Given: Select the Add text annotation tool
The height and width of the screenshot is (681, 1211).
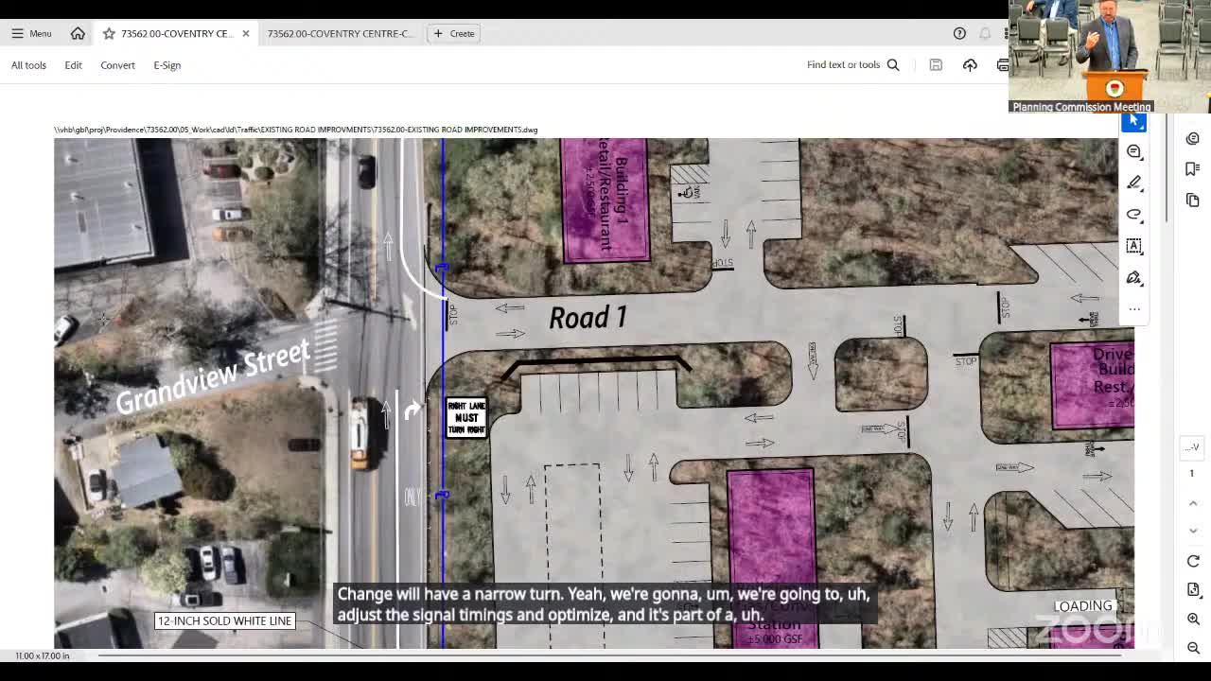Looking at the screenshot, I should (1134, 246).
